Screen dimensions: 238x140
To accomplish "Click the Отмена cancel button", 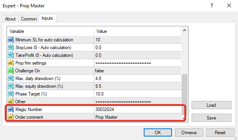I will coord(189,133).
